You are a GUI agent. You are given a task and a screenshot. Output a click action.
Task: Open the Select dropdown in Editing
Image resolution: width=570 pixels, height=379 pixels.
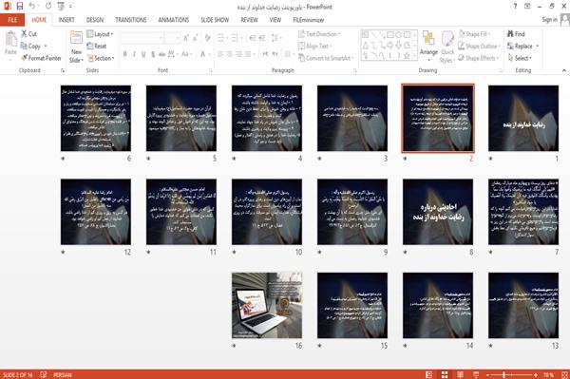pyautogui.click(x=520, y=58)
